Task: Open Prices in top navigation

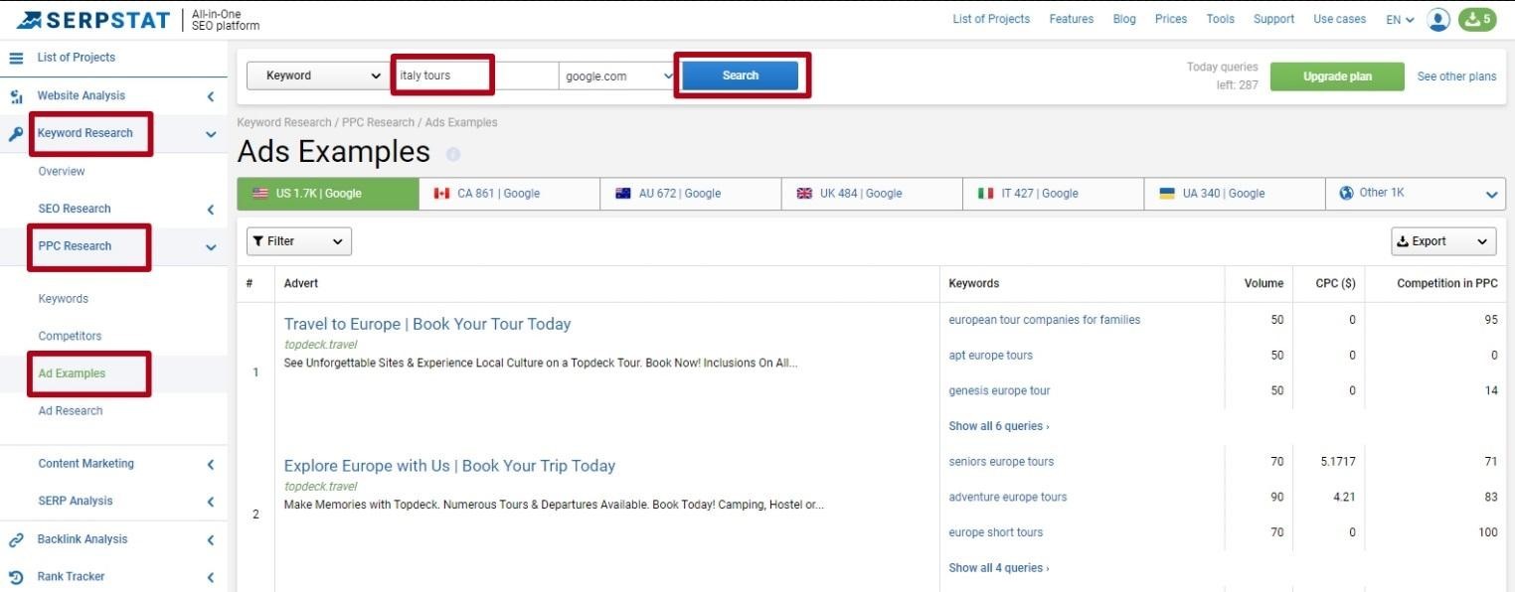Action: click(x=1171, y=19)
